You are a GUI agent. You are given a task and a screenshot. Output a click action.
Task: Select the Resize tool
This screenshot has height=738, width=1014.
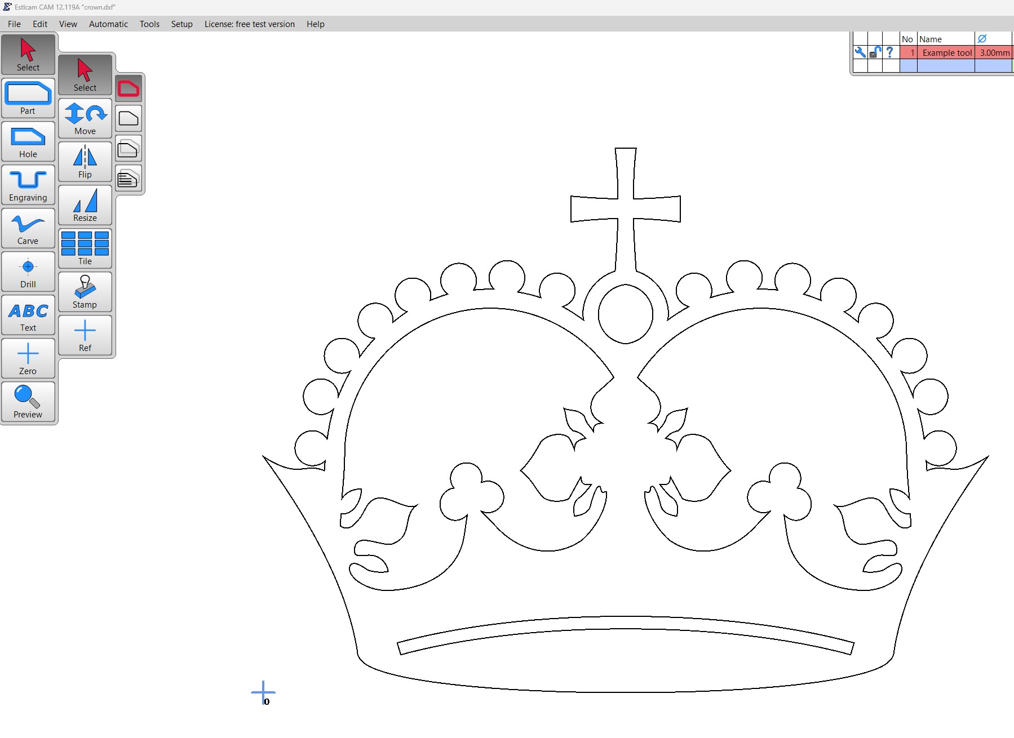tap(85, 204)
